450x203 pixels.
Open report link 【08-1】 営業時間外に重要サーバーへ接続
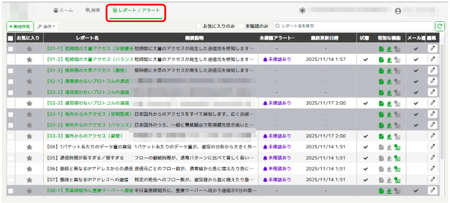[89, 191]
